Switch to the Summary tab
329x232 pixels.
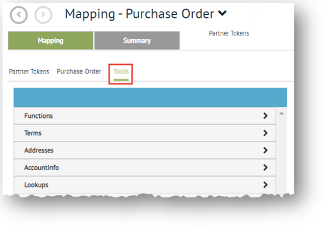click(137, 41)
